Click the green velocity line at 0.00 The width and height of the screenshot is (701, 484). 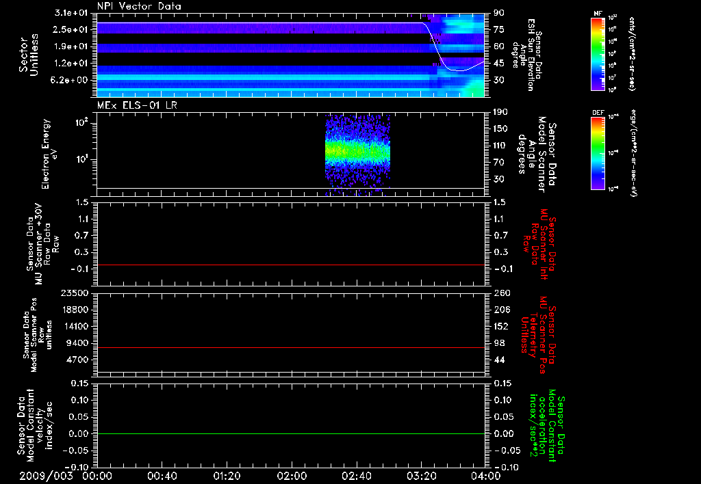click(x=290, y=433)
